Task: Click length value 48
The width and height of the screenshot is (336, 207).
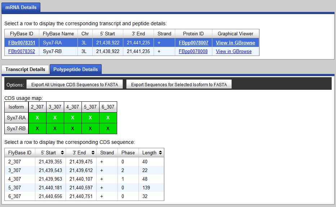Action: click(x=145, y=179)
